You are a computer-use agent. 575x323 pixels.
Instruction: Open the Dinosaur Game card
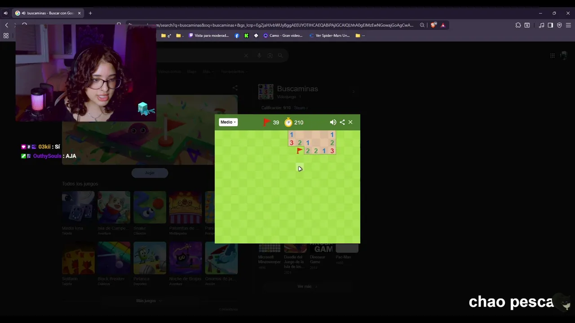click(321, 256)
